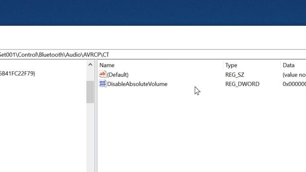The height and width of the screenshot is (172, 306).
Task: Click the 0x000000 data cell of DisableAbsoluteVolume
Action: (x=294, y=84)
